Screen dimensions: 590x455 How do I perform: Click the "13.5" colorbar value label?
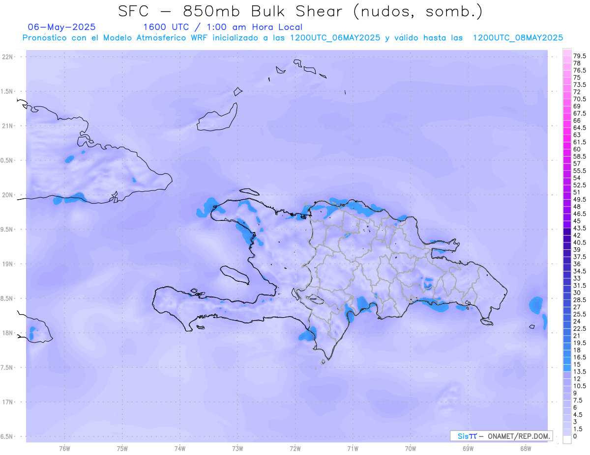coord(580,372)
